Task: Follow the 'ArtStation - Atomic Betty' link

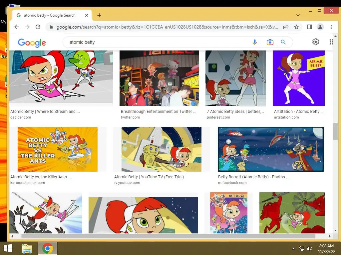Action: [x=299, y=112]
